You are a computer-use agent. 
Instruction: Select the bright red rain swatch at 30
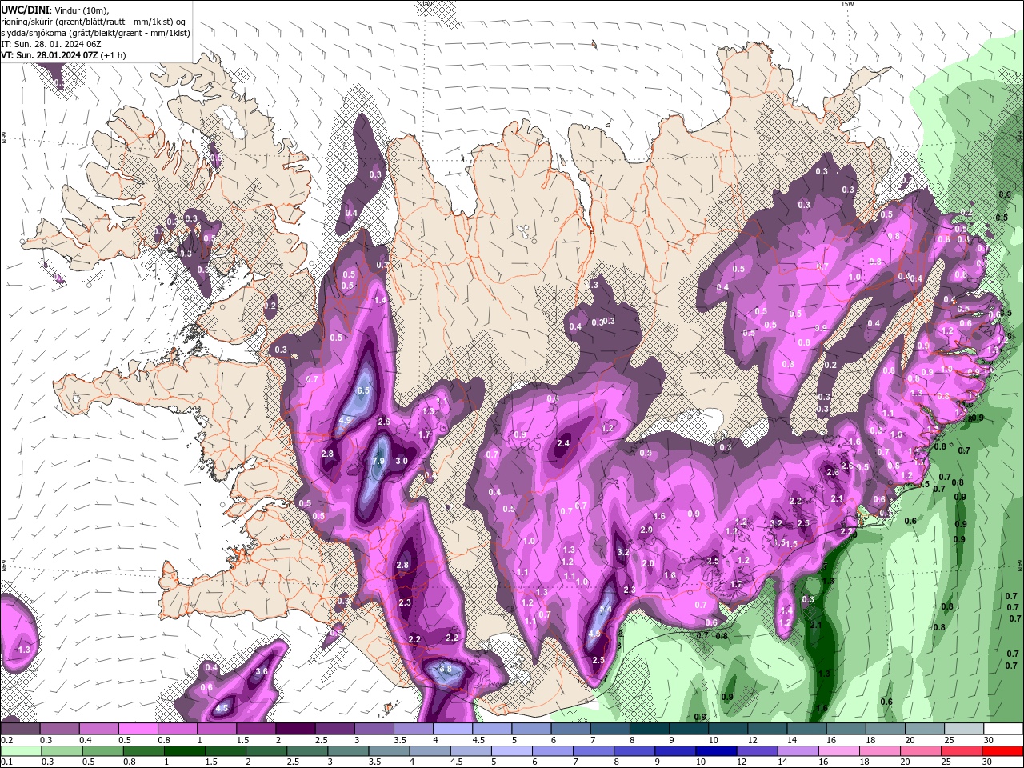coord(1003,751)
